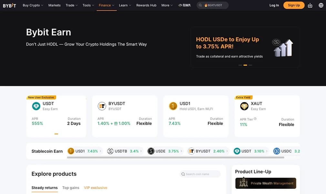The image size is (326, 194).
Task: Click the rising arrows banner graphic
Action: click(283, 48)
